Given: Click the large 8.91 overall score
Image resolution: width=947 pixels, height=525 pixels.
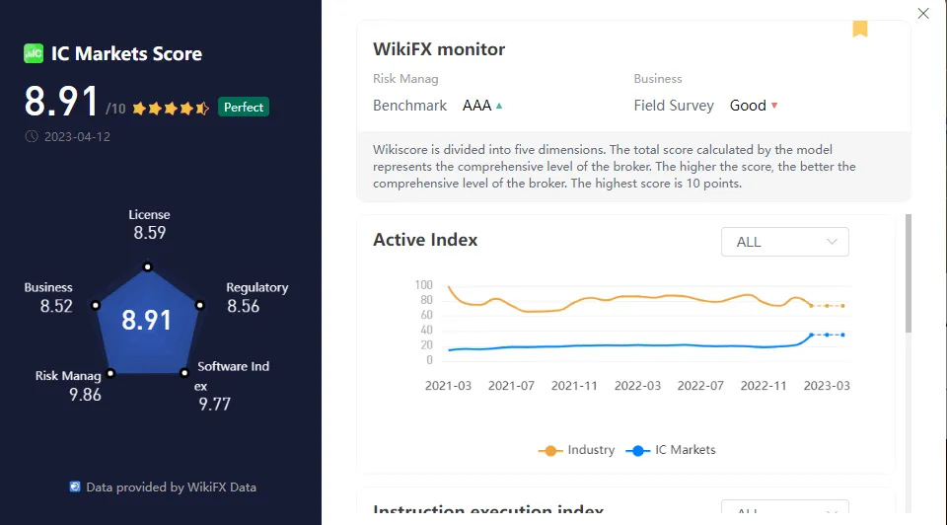Looking at the screenshot, I should (61, 102).
